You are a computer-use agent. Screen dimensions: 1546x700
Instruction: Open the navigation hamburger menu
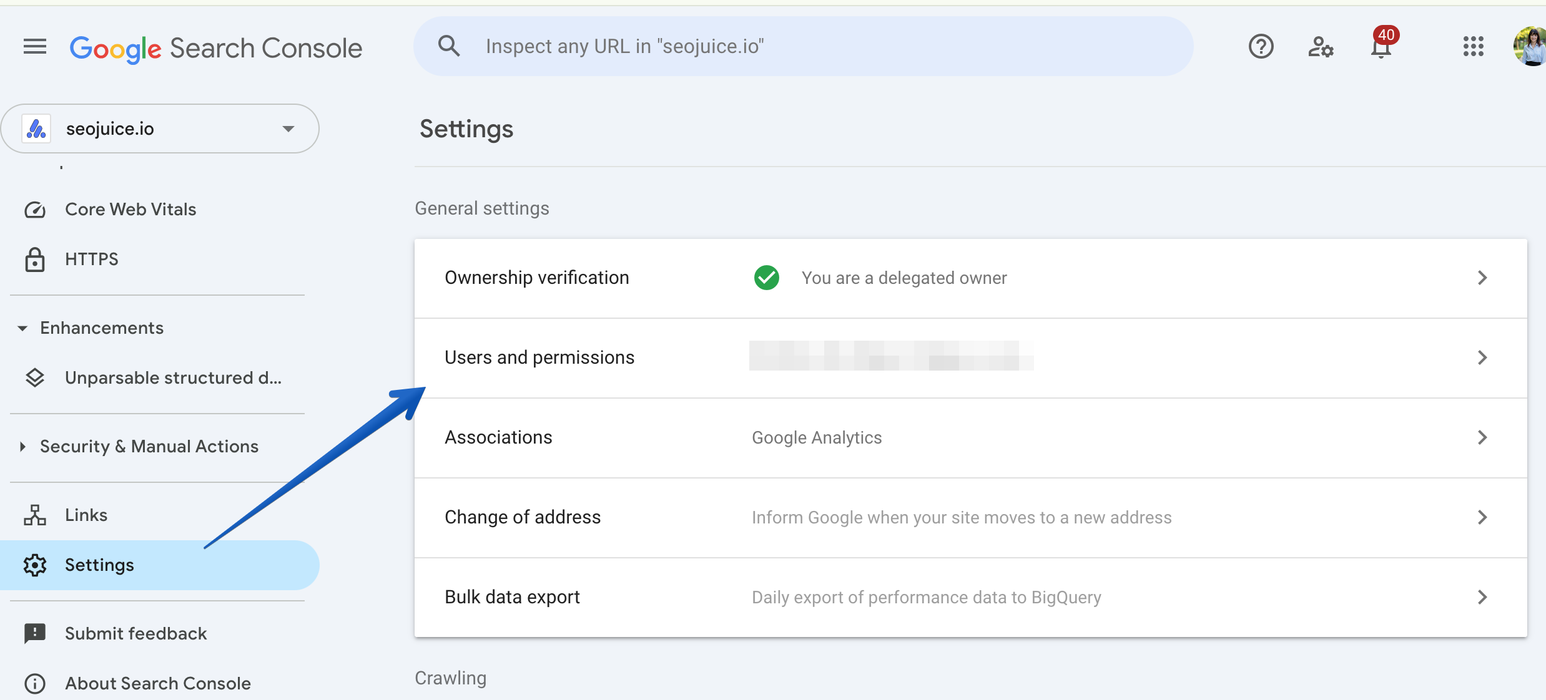tap(34, 46)
